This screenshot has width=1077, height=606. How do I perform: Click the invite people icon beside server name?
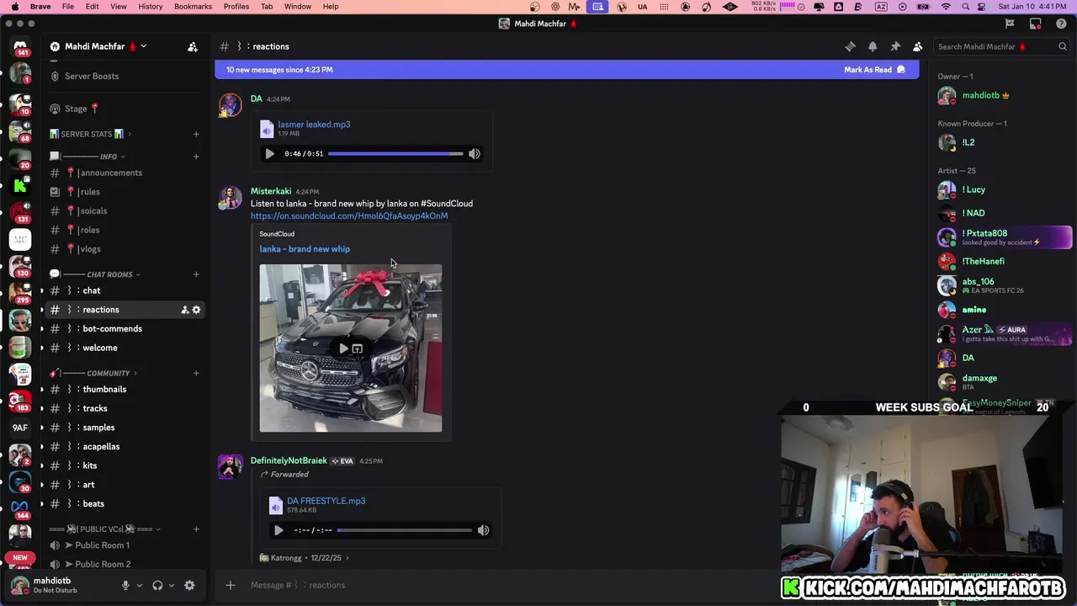tap(193, 46)
